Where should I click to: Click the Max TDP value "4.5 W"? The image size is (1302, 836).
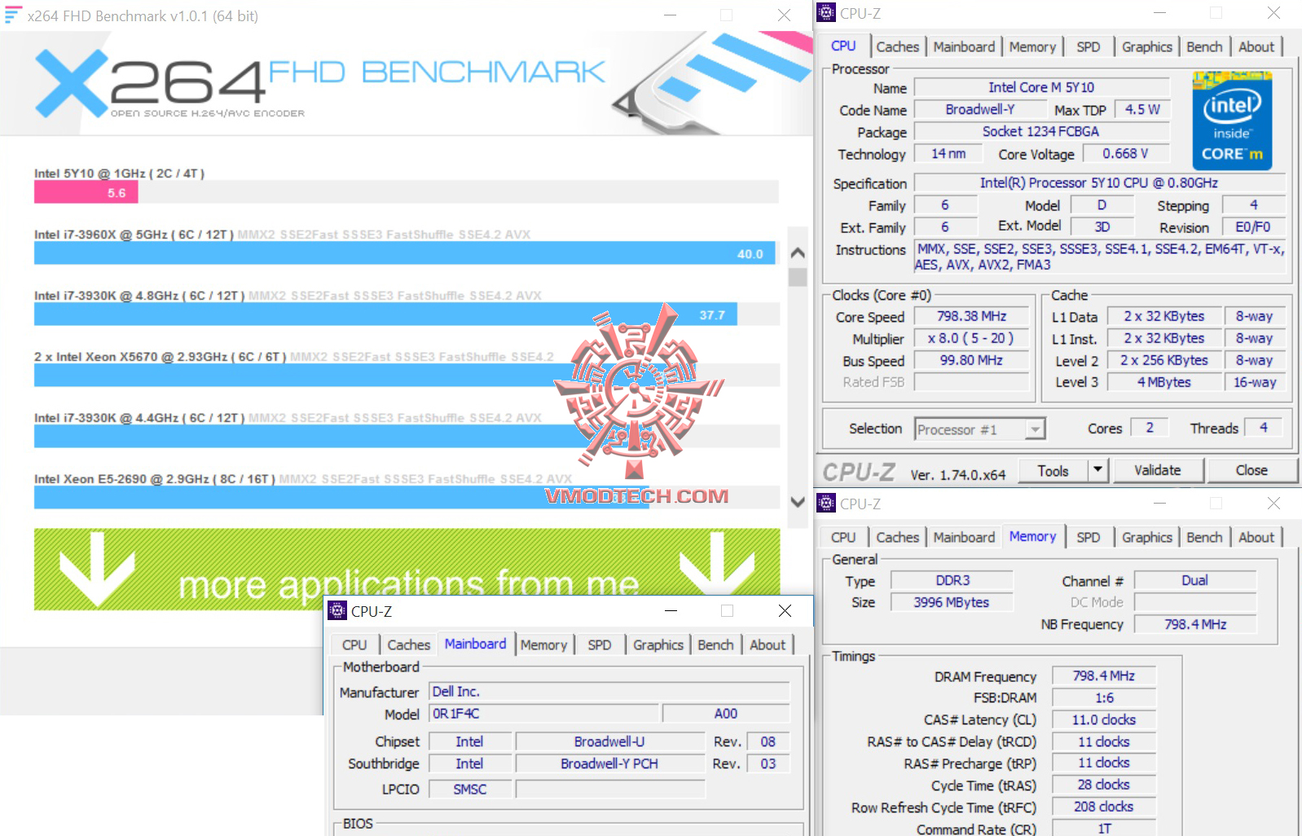(x=1142, y=109)
